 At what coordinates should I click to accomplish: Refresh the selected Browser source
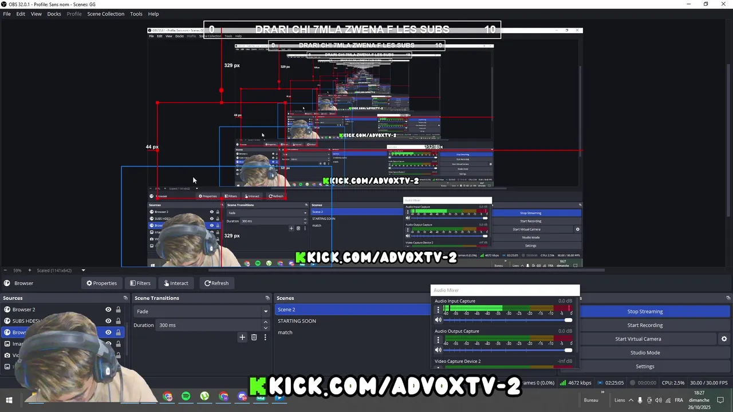point(216,283)
